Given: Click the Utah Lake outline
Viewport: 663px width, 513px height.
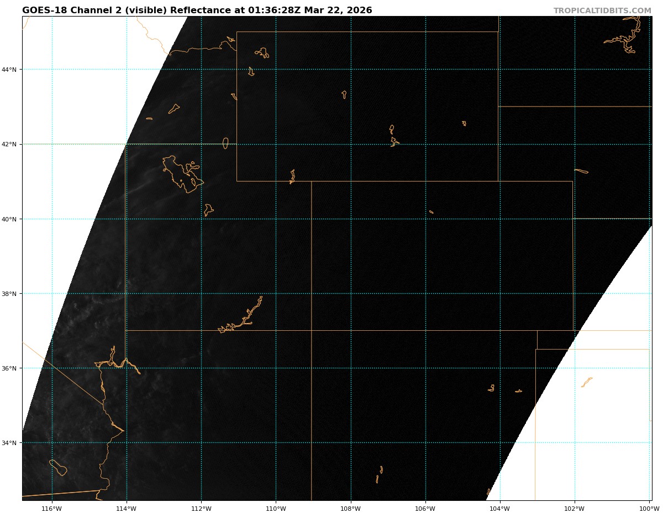Looking at the screenshot, I should point(208,210).
